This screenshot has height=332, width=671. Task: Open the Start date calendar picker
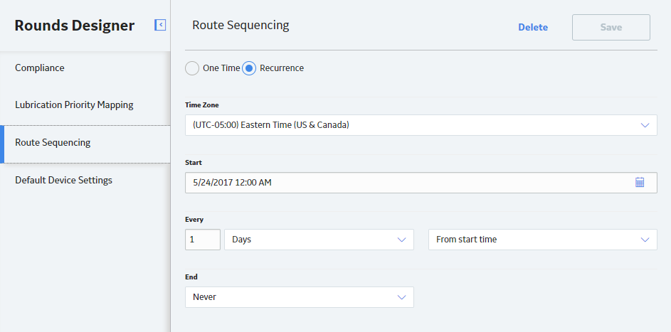coord(640,183)
